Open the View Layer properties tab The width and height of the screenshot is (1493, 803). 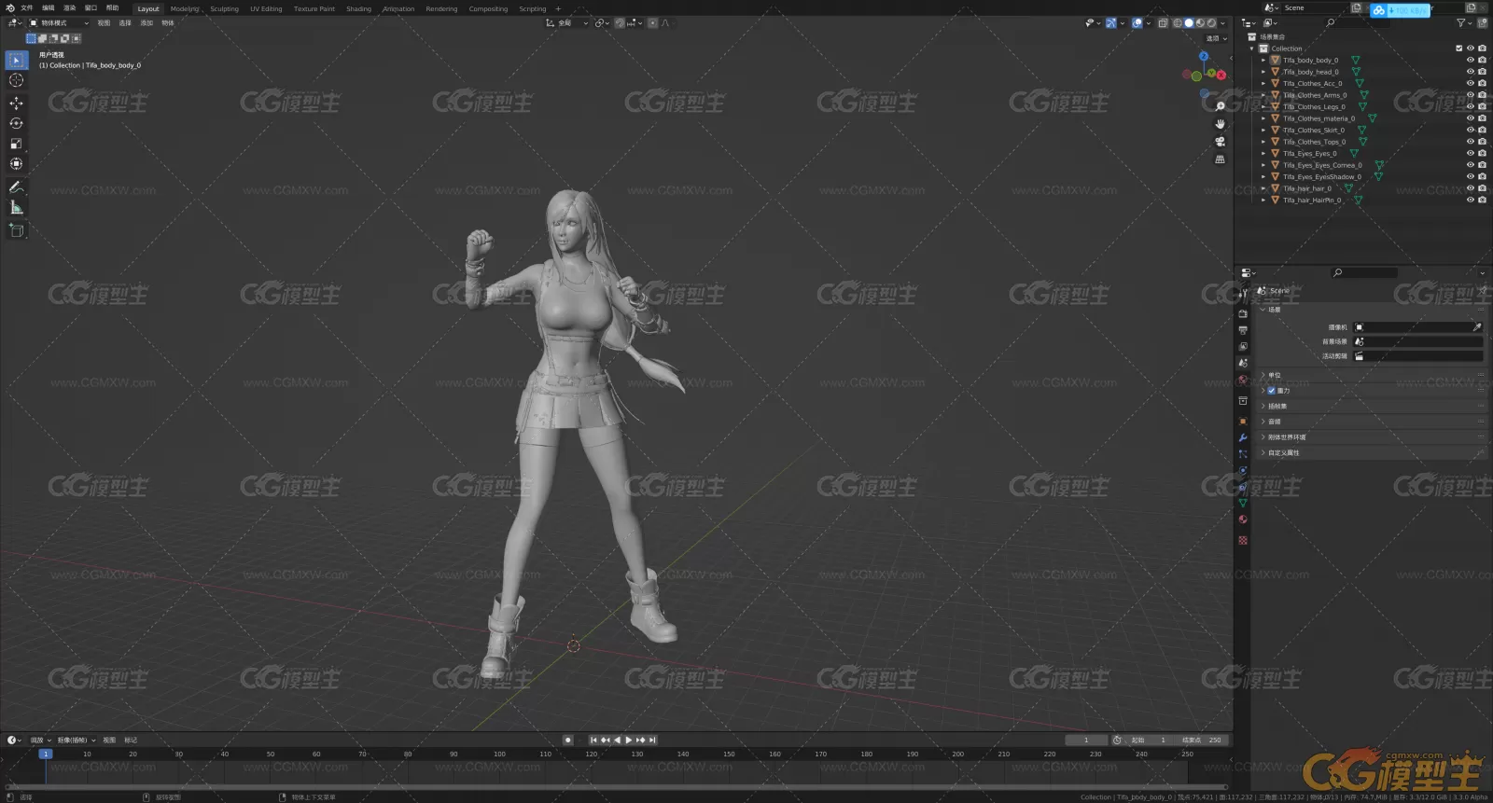tap(1243, 346)
